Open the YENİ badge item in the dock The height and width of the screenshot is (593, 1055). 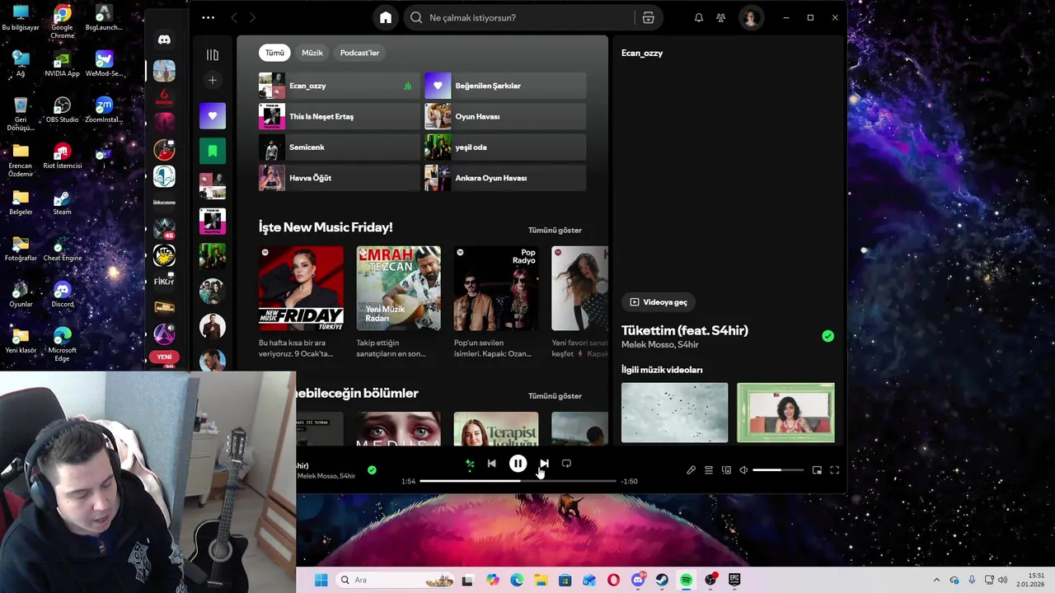164,357
